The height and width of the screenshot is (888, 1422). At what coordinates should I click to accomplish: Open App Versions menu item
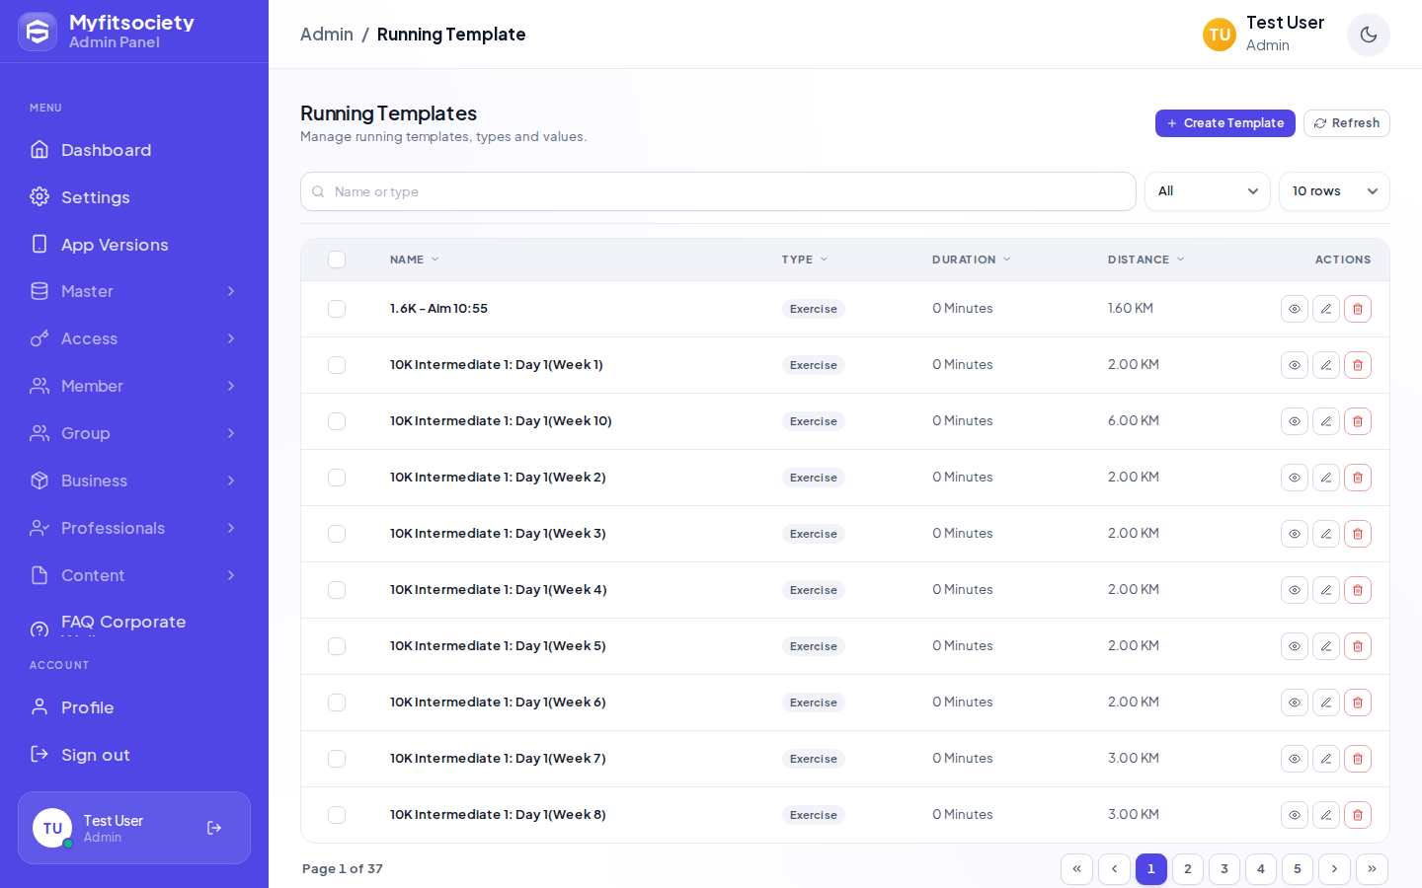click(134, 244)
